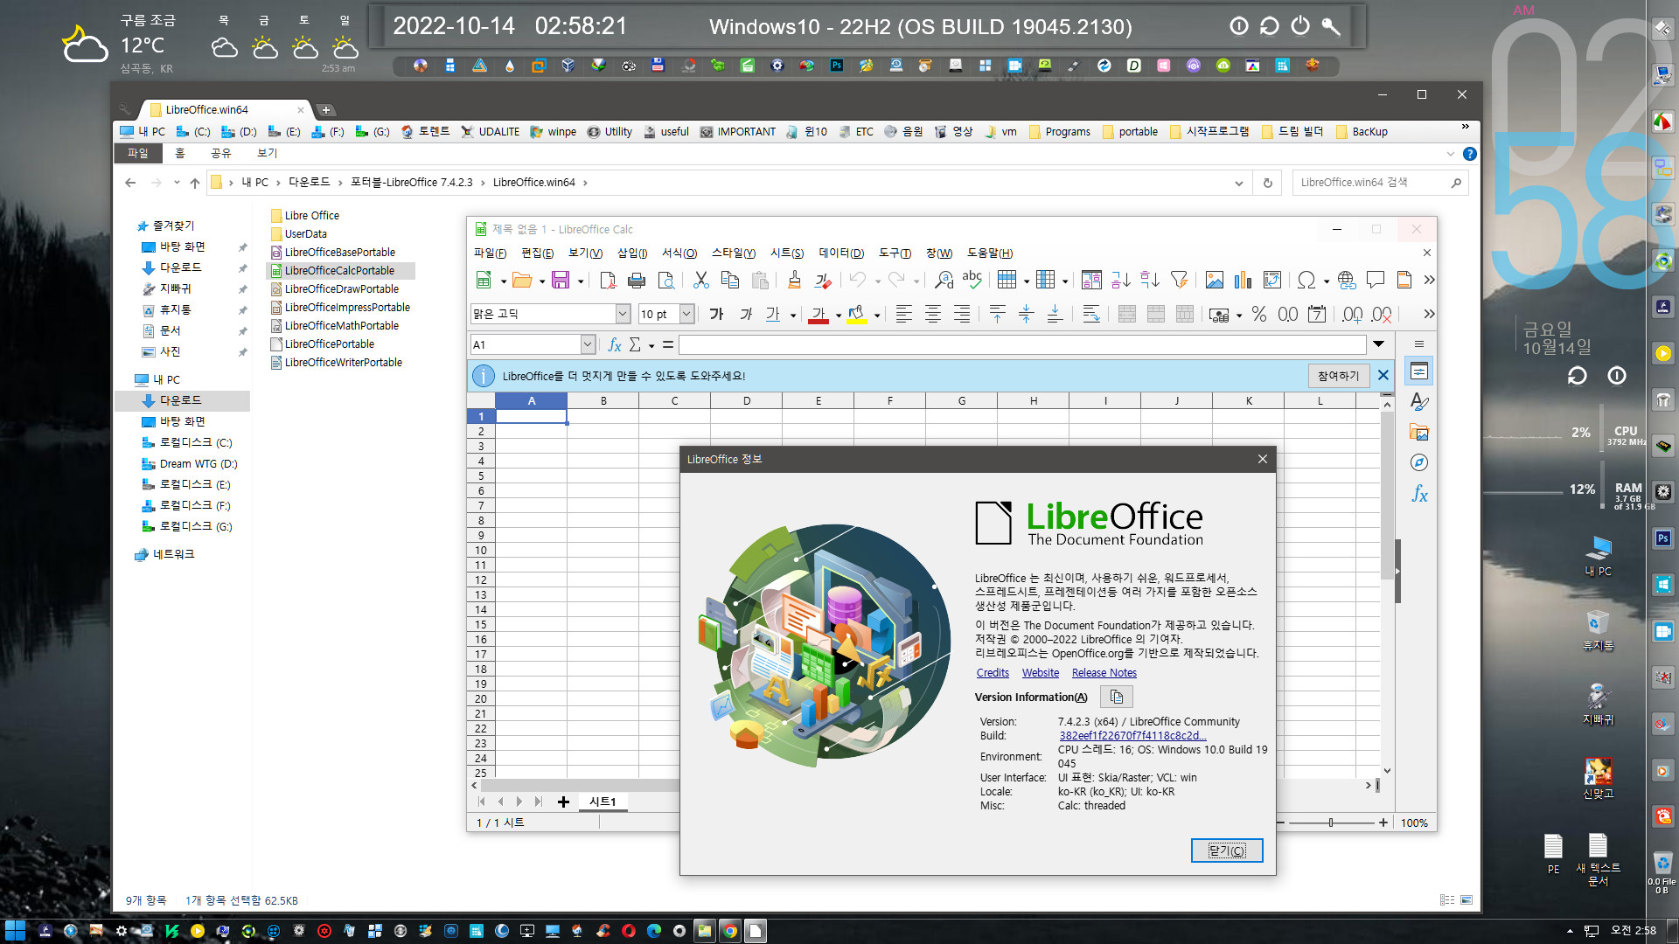Viewport: 1679px width, 944px height.
Task: Click the Clone Formatting paintbrush icon
Action: coord(794,280)
